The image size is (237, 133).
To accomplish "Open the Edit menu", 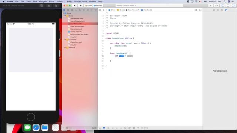I will 22,1.
